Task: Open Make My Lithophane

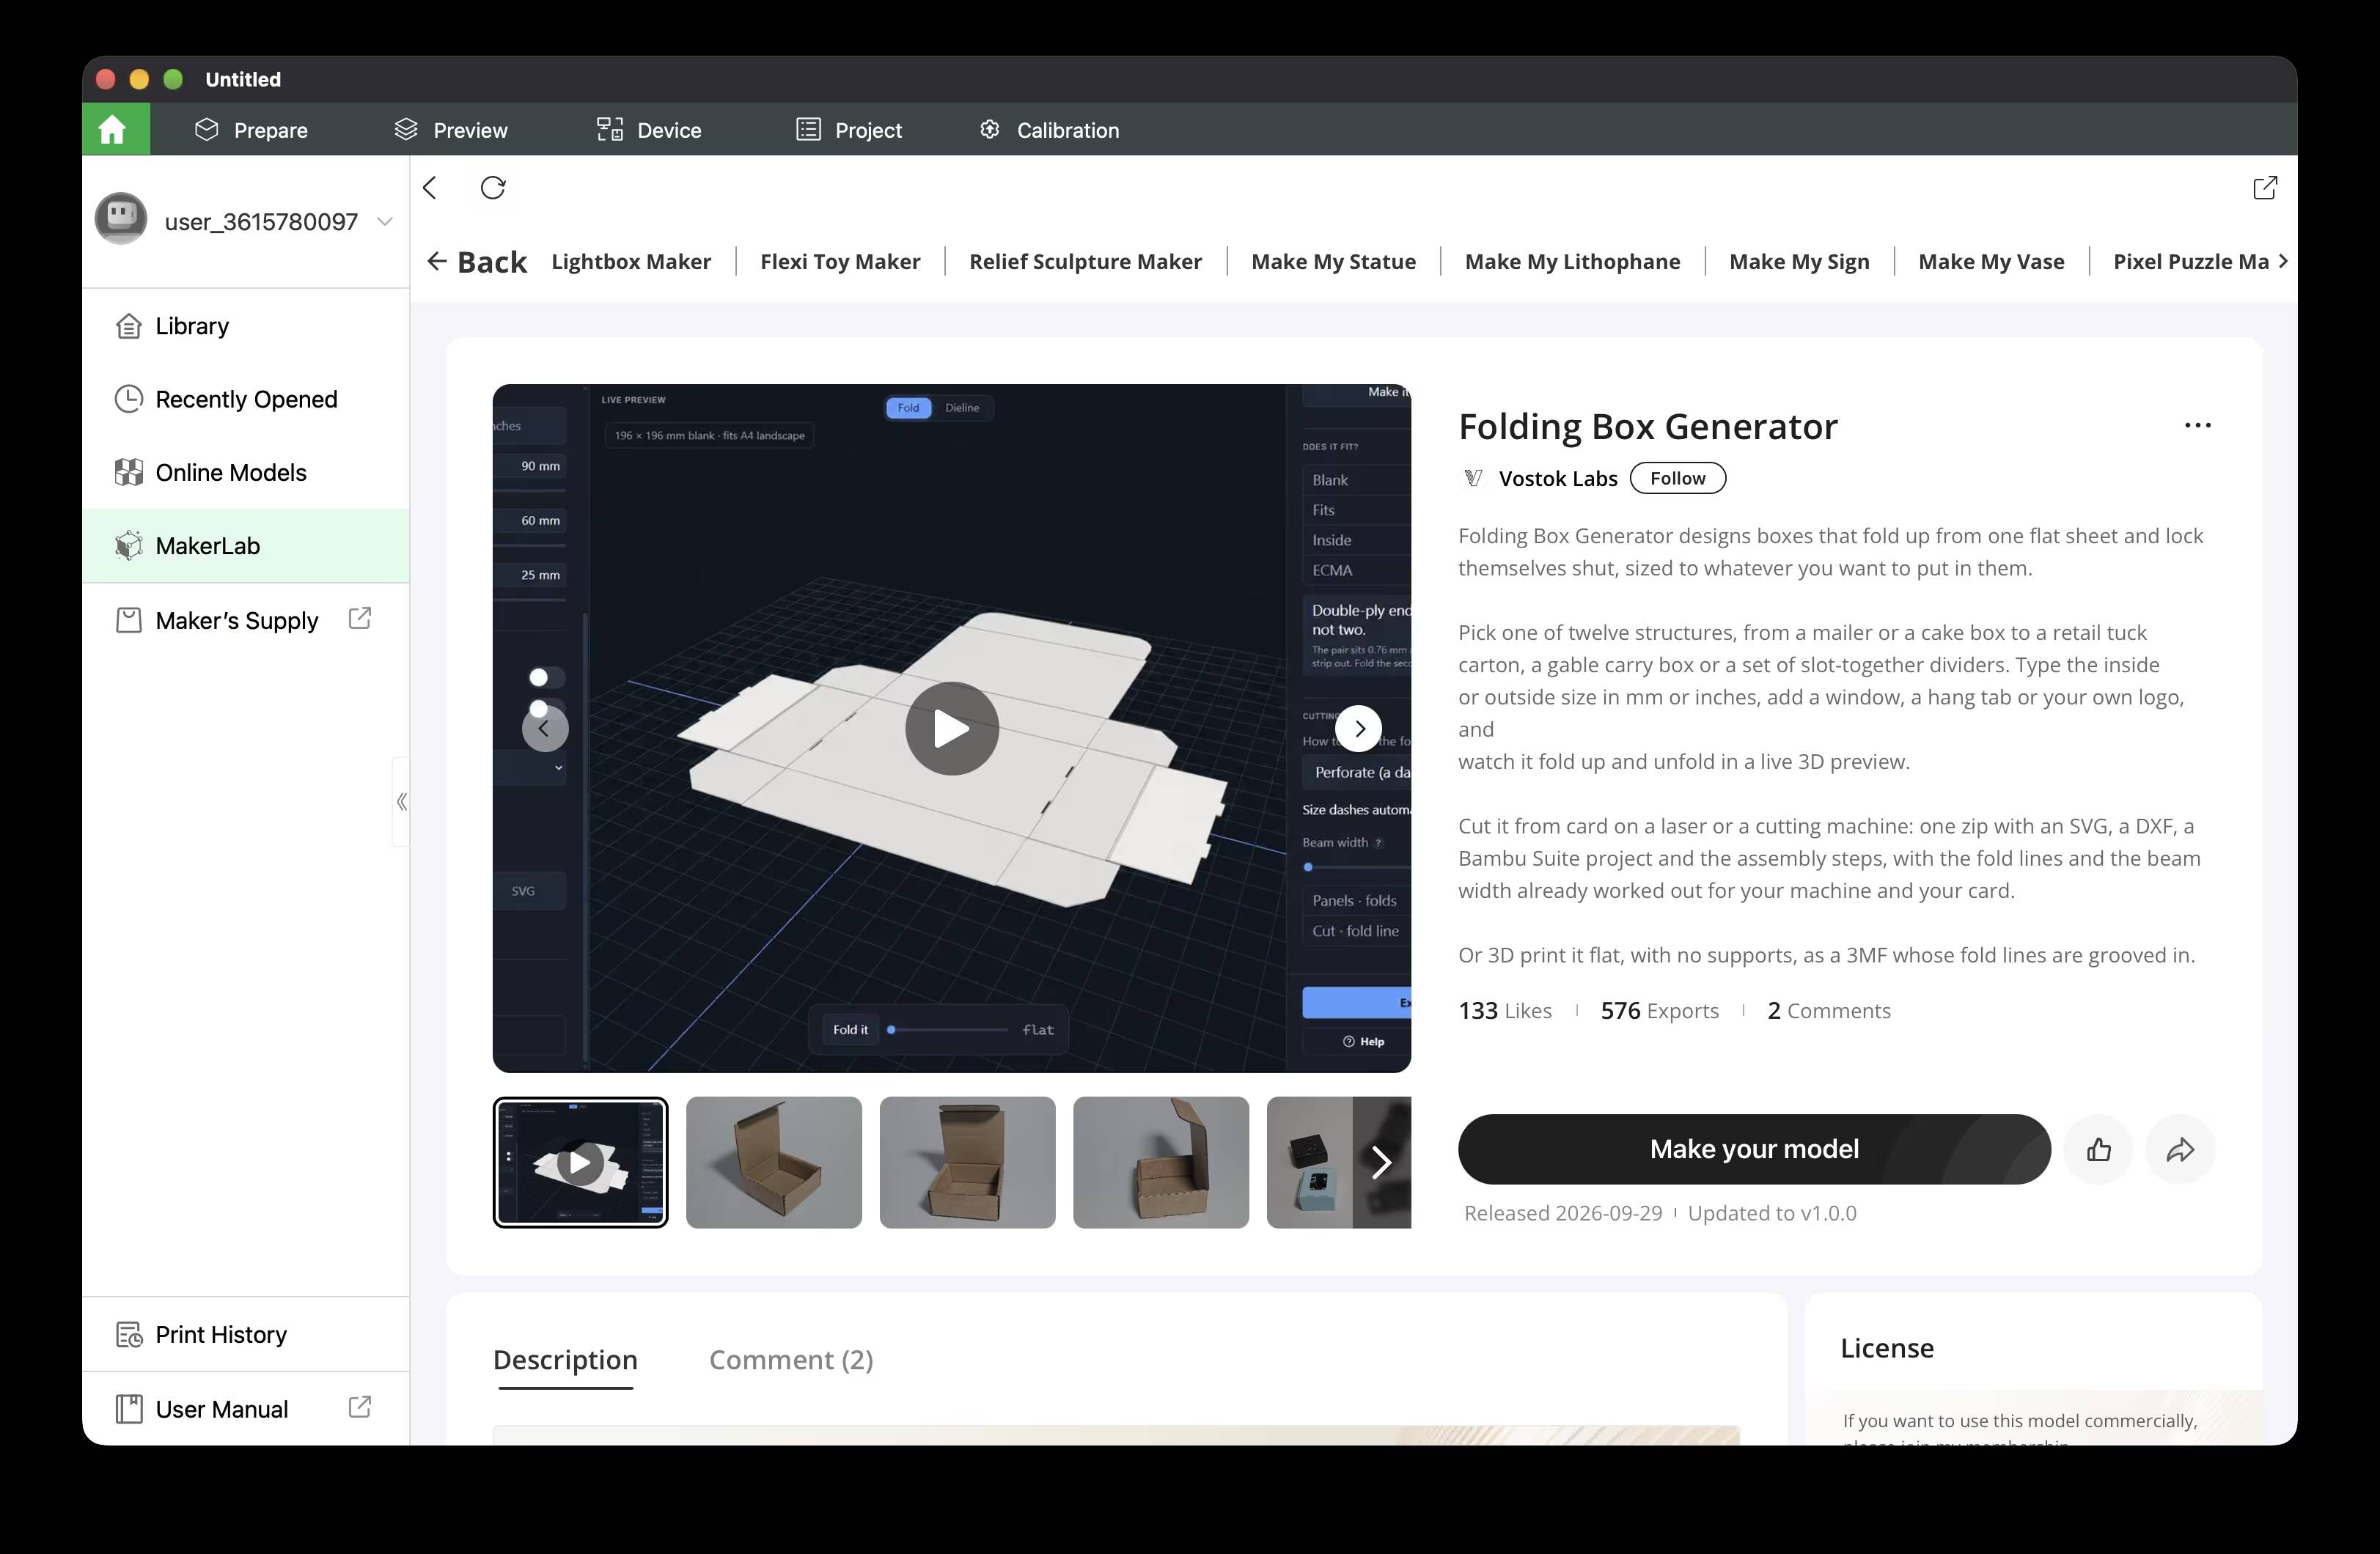Action: (x=1572, y=262)
